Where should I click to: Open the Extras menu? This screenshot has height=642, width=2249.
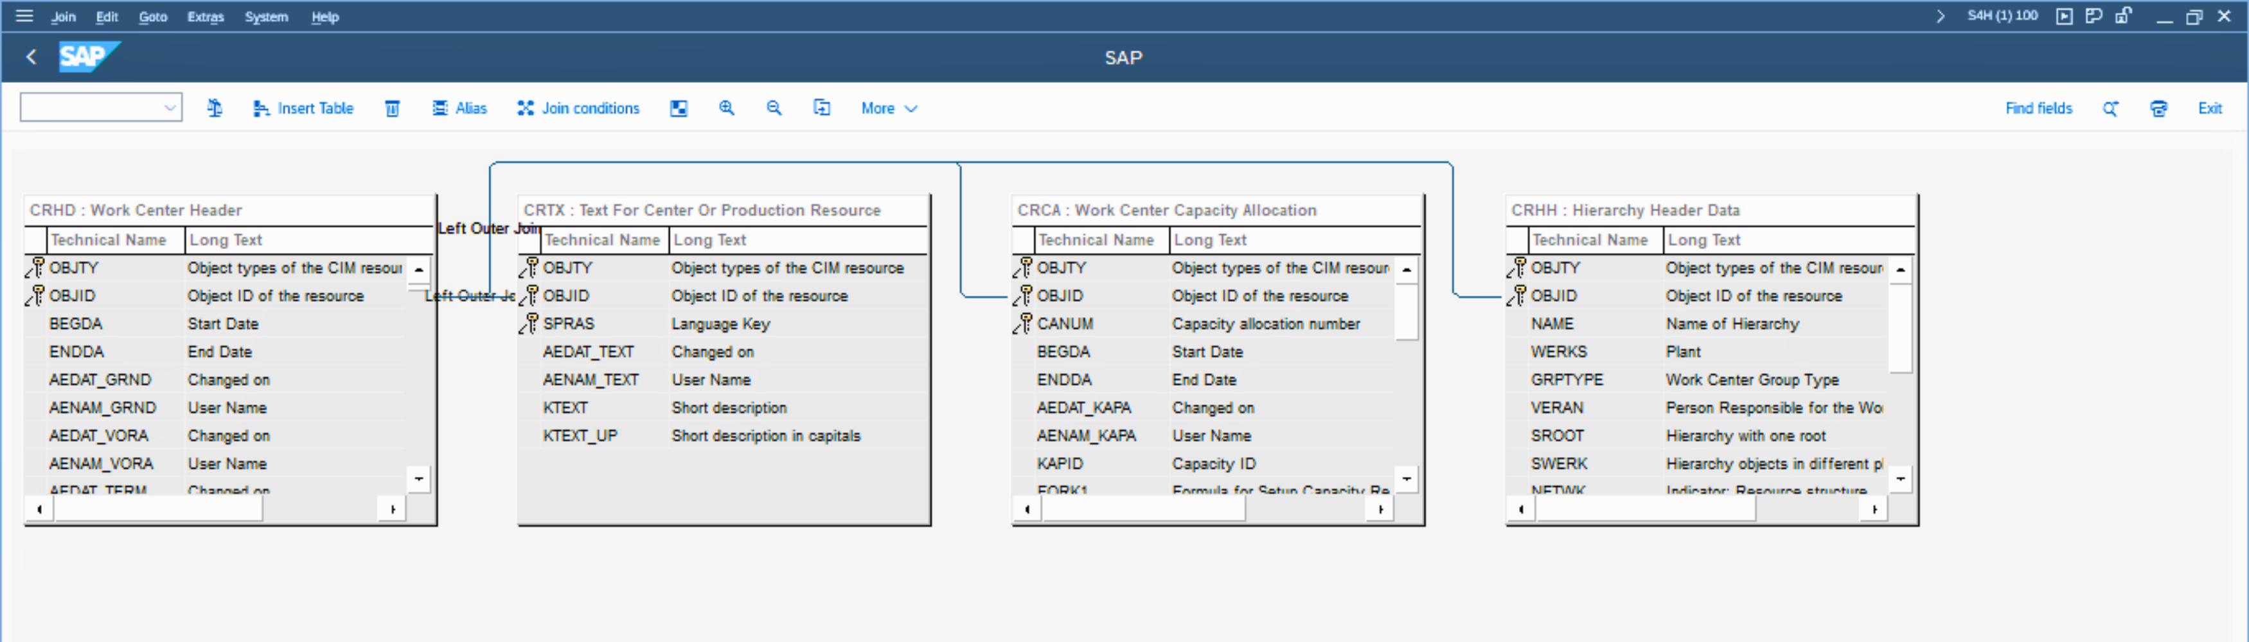(x=205, y=17)
